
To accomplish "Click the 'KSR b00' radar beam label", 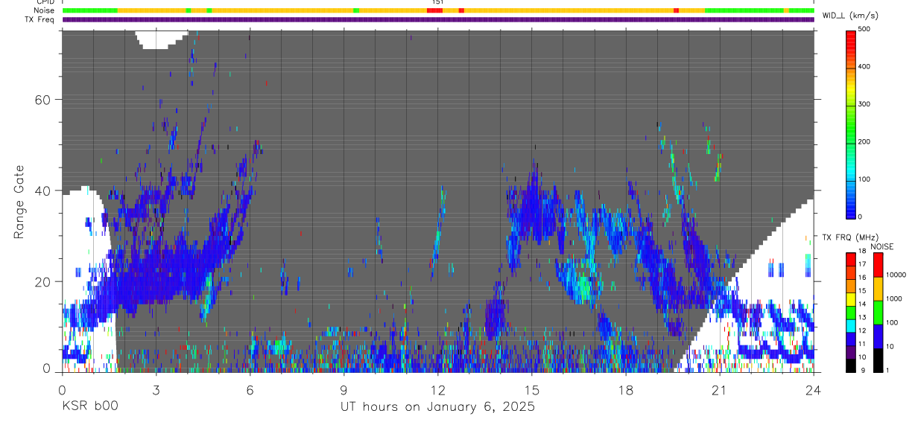I will click(x=89, y=406).
